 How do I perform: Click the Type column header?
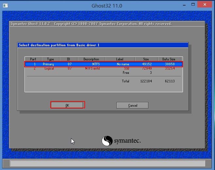tap(50, 59)
